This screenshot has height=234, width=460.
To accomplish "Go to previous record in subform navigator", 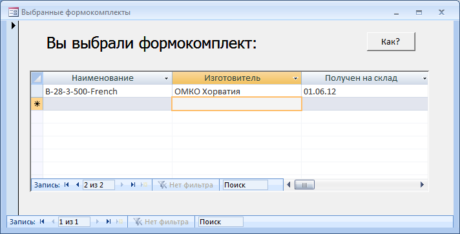I will tap(78, 185).
